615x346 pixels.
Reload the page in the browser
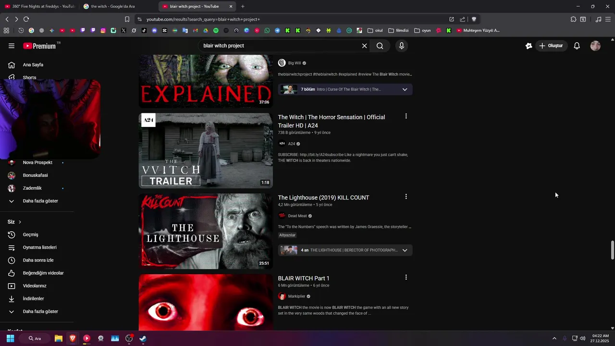tap(26, 19)
